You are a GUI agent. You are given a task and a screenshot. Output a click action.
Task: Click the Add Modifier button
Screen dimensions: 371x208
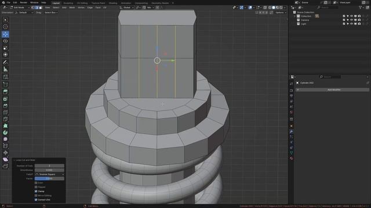[x=332, y=90]
